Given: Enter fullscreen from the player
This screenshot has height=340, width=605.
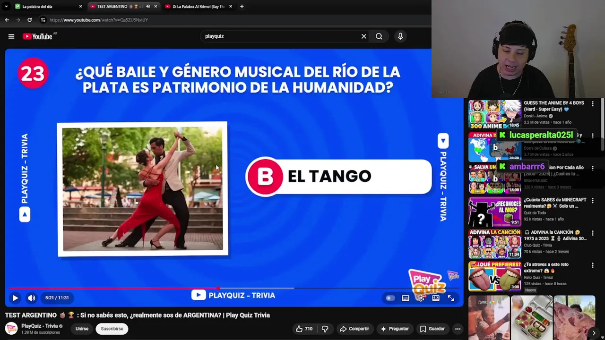Looking at the screenshot, I should click(451, 298).
